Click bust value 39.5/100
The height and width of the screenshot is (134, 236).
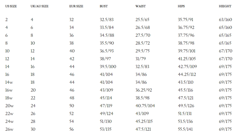(x=108, y=67)
